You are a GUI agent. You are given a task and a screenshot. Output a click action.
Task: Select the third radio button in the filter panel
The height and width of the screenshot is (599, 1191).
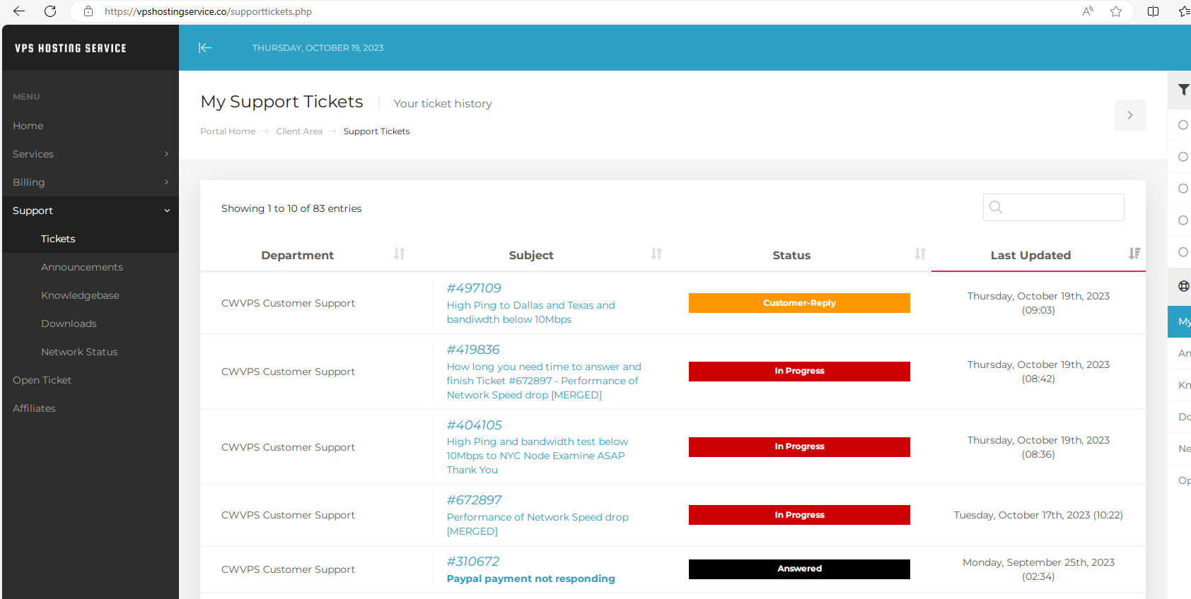[1183, 189]
